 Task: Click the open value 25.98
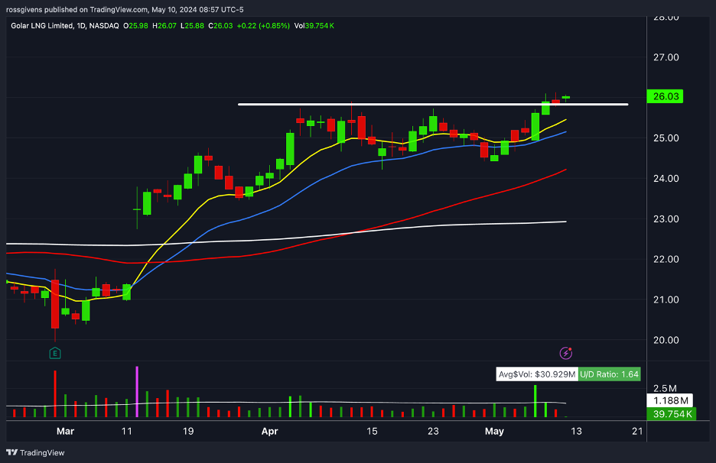pos(138,26)
